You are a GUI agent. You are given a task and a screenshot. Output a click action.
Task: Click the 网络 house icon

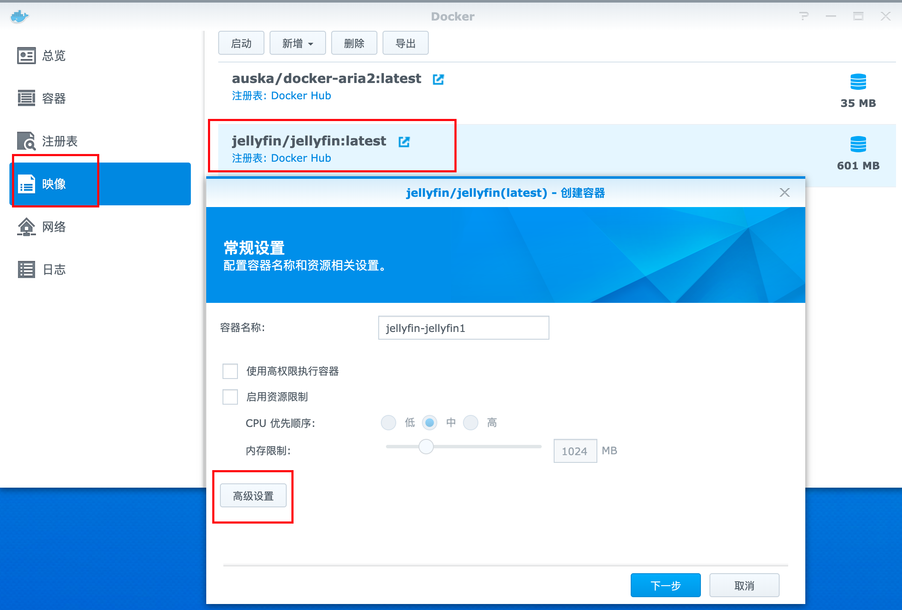(x=27, y=227)
